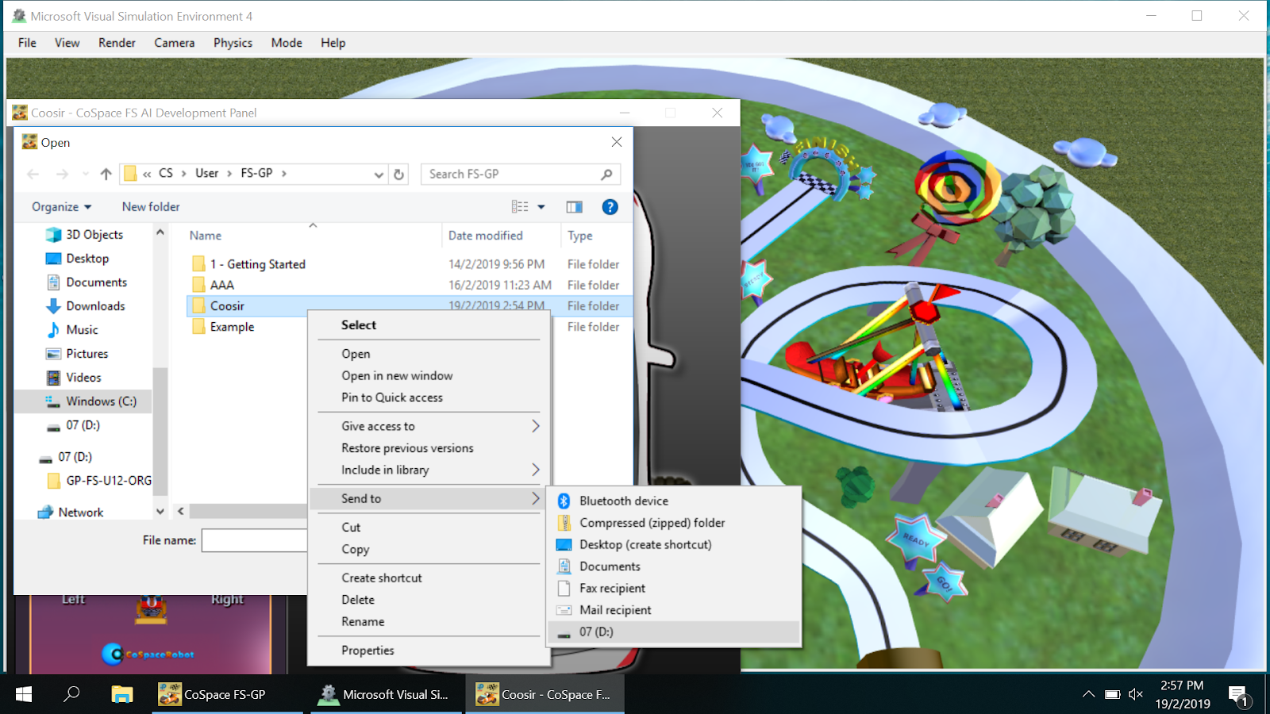The image size is (1270, 714).
Task: Select Pictures in navigation pane
Action: (76, 354)
